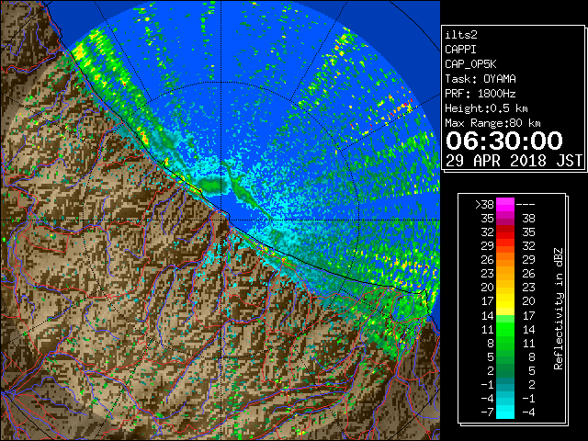This screenshot has width=588, height=441.
Task: Select the "-7" legend value
Action: pyautogui.click(x=487, y=413)
